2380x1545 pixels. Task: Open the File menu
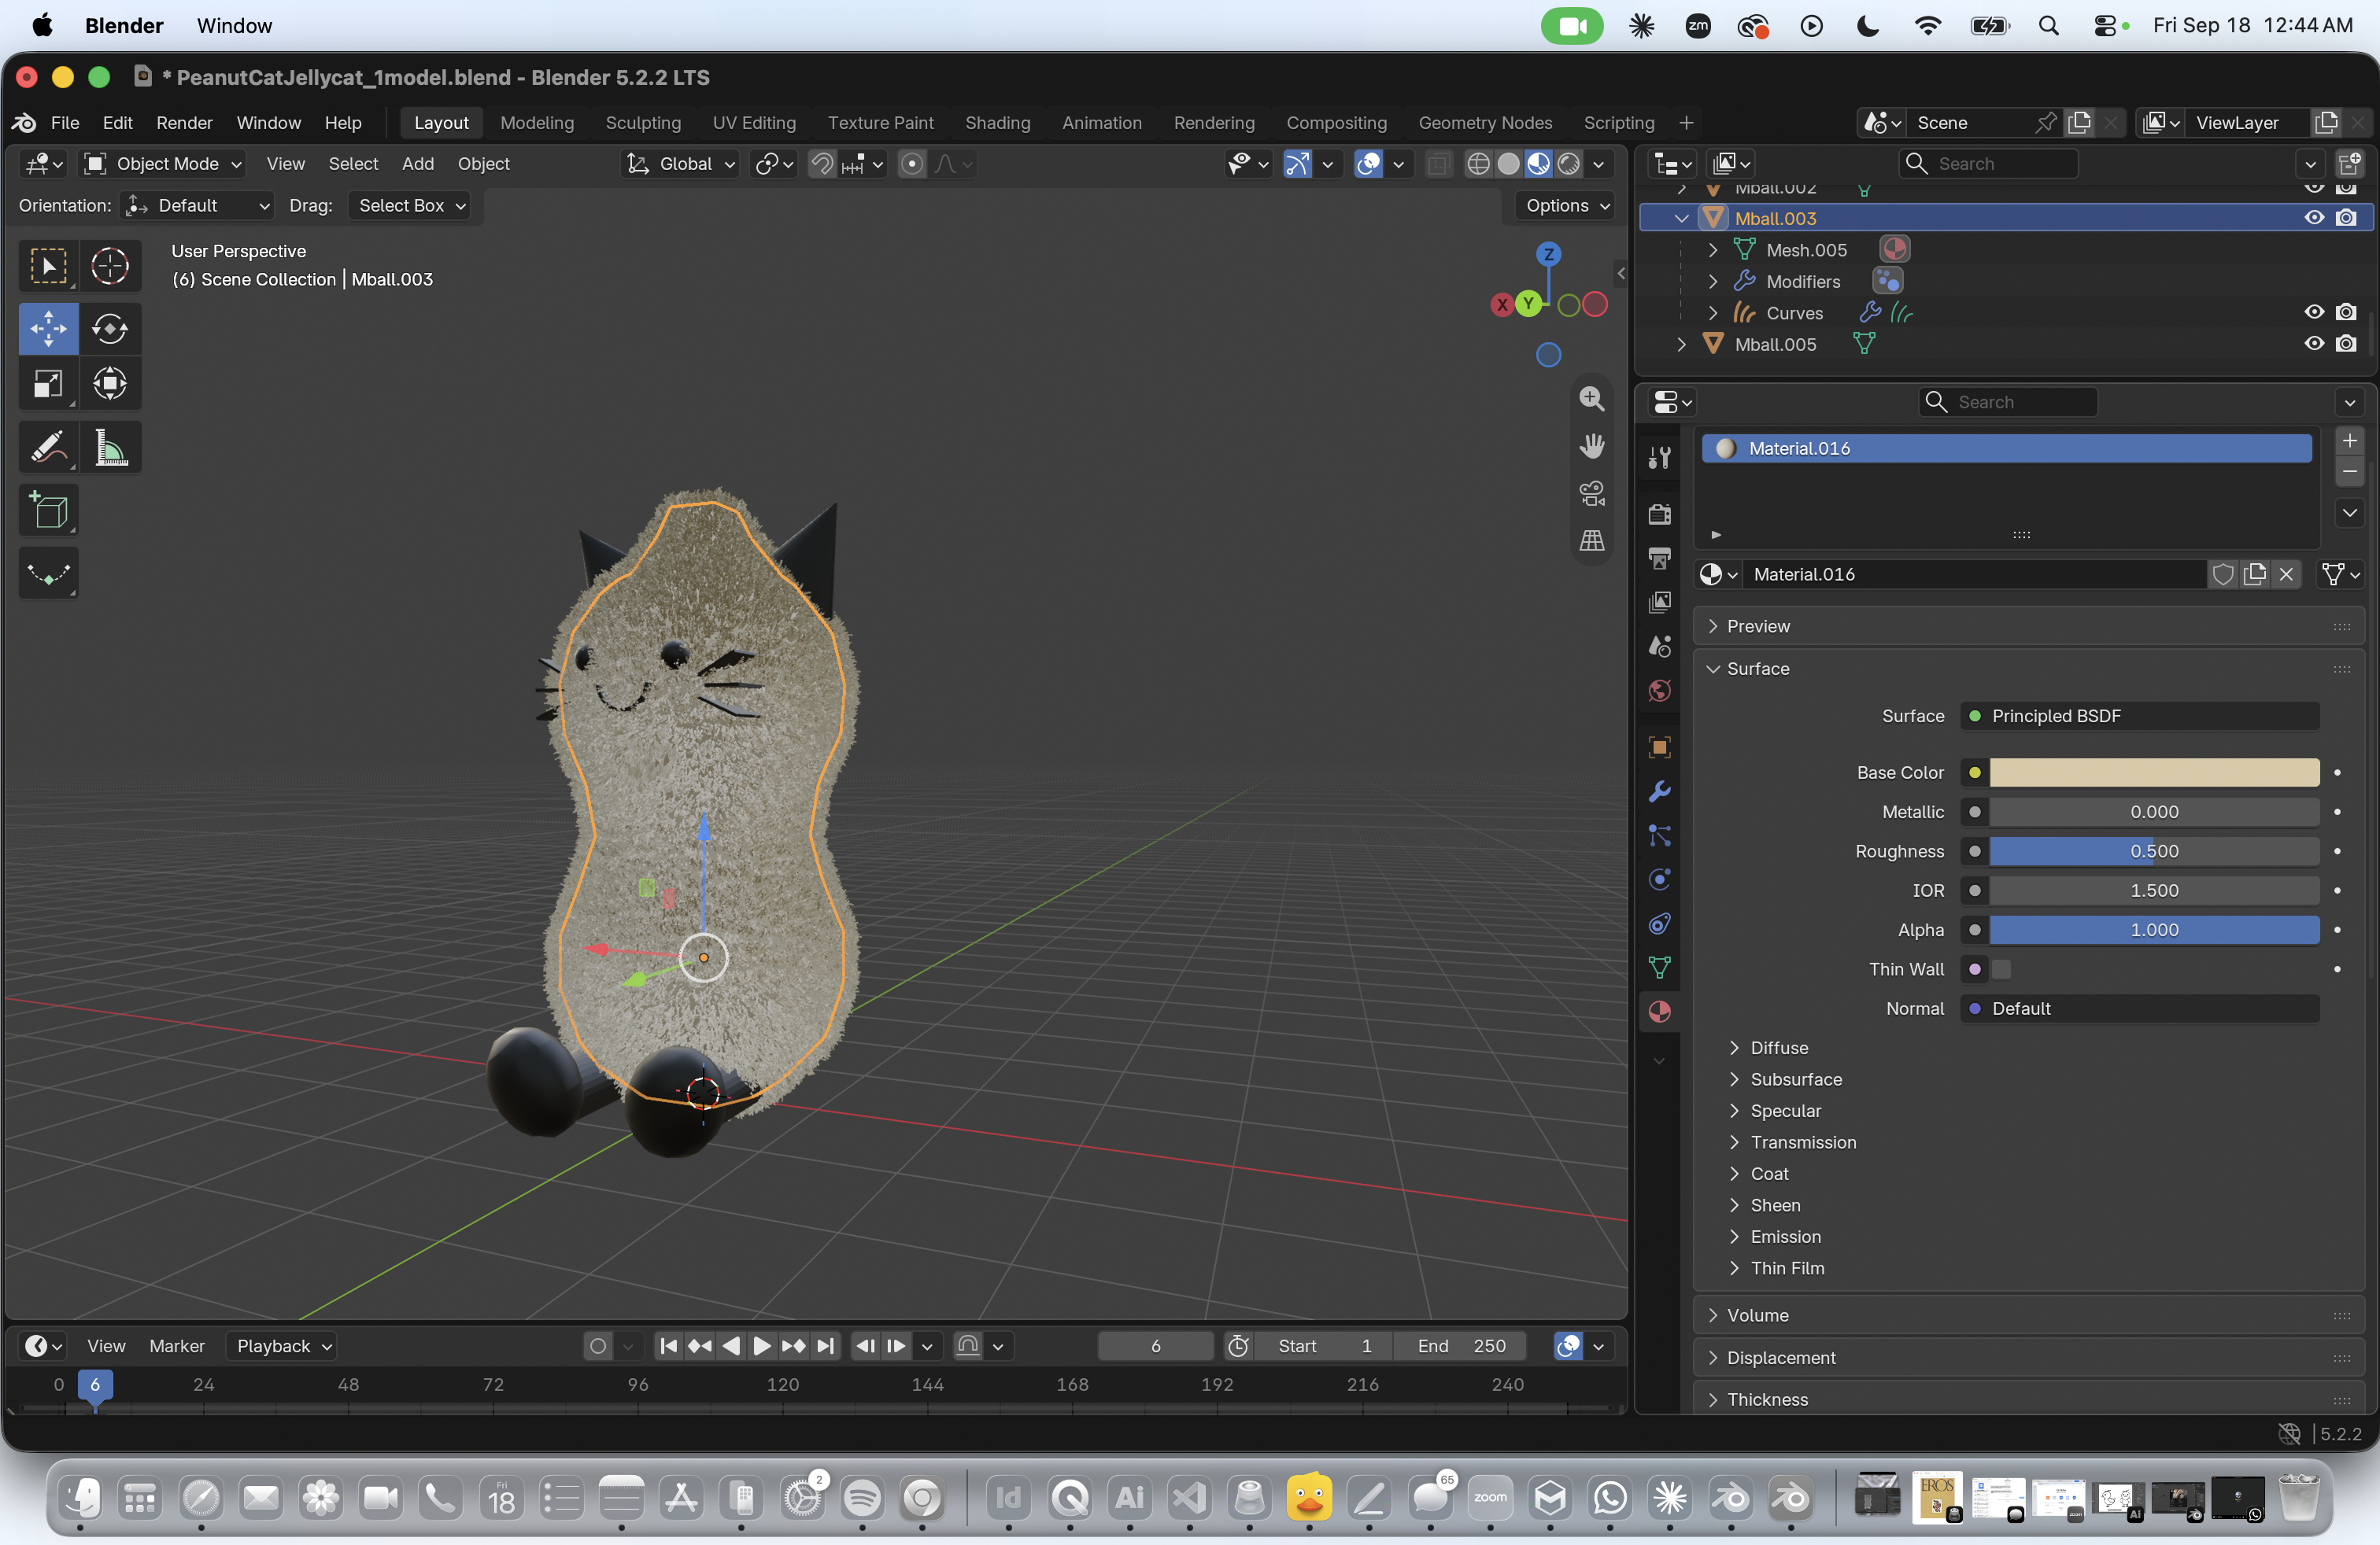65,123
